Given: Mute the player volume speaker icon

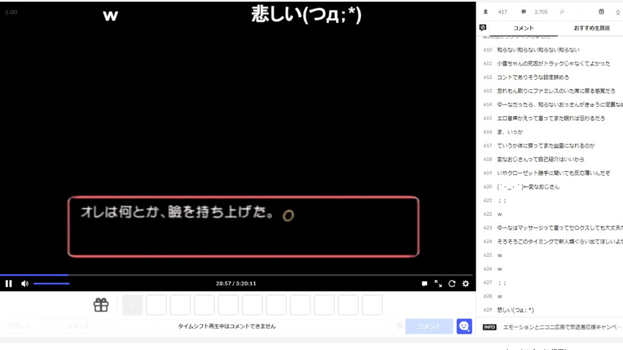Looking at the screenshot, I should [25, 283].
